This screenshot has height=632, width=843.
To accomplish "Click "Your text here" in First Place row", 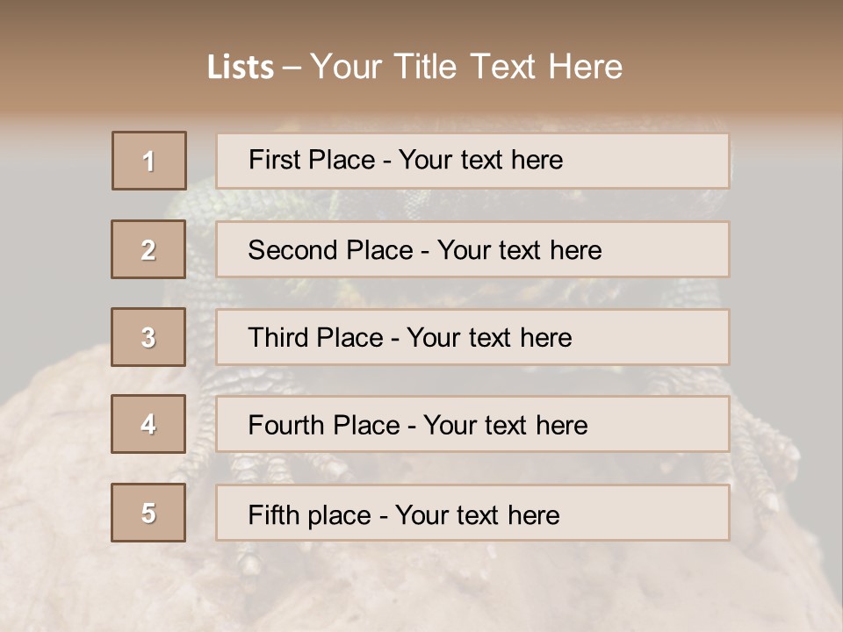I will click(x=480, y=160).
